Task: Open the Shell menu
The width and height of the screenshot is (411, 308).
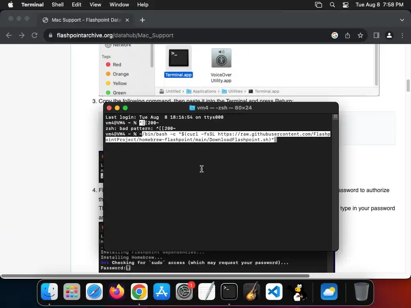Action: pos(57,4)
